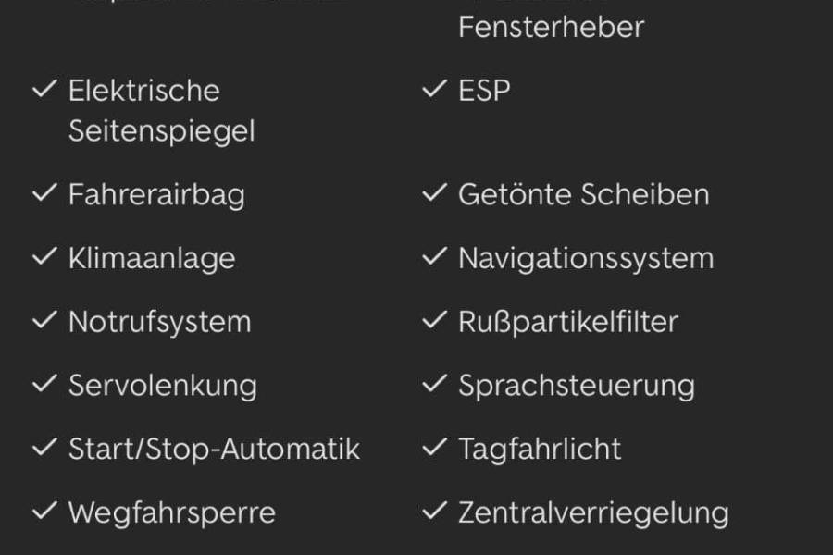Click the Tagfahrlicht checkmark icon

pyautogui.click(x=434, y=449)
